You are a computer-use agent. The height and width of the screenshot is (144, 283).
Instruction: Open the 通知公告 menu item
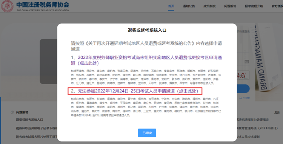click(189, 6)
